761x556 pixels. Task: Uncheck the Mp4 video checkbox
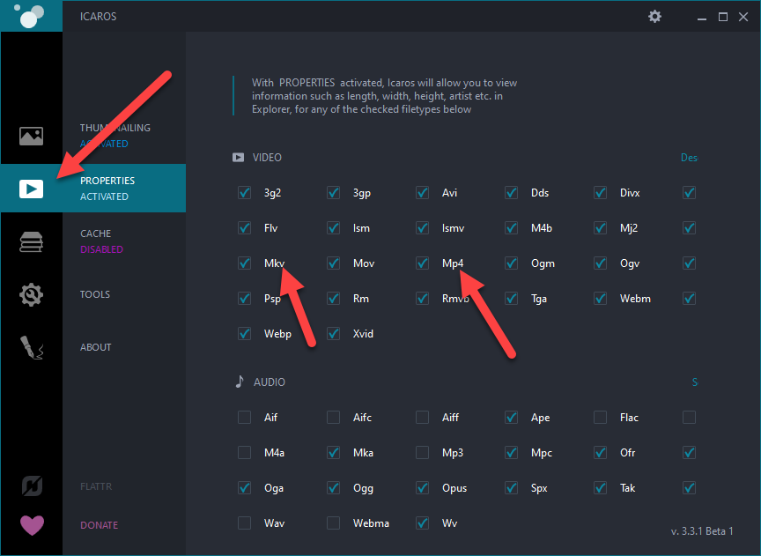pyautogui.click(x=423, y=263)
